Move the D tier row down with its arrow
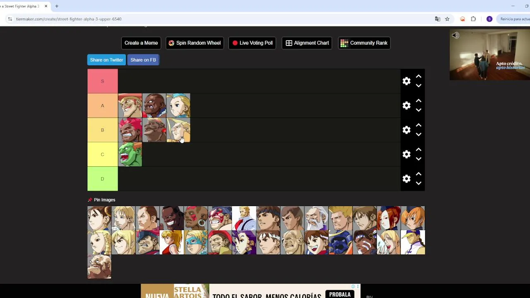The height and width of the screenshot is (298, 530). (419, 183)
